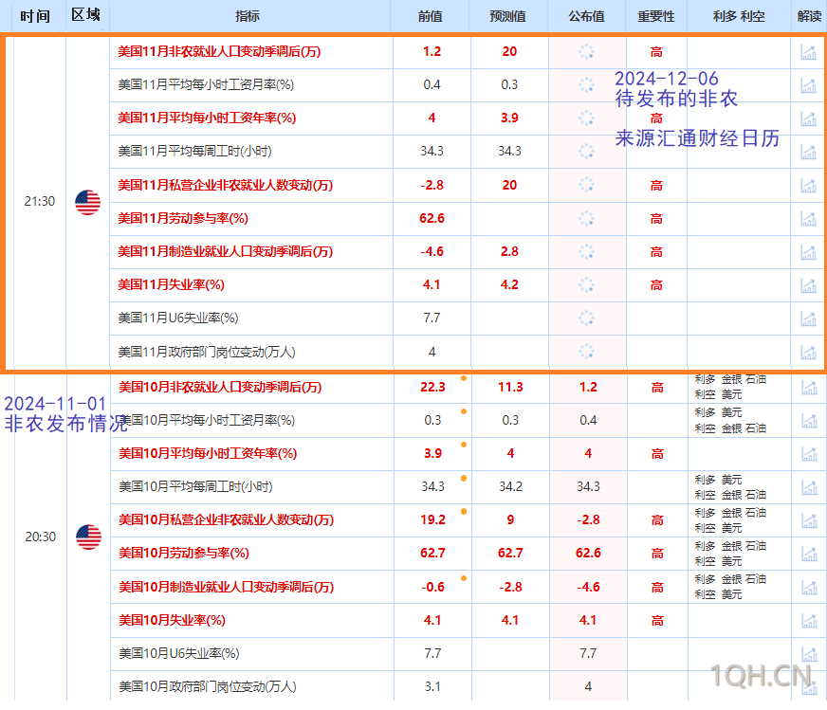Open chart icon for 美国11月制造业就业人口变动

[808, 252]
